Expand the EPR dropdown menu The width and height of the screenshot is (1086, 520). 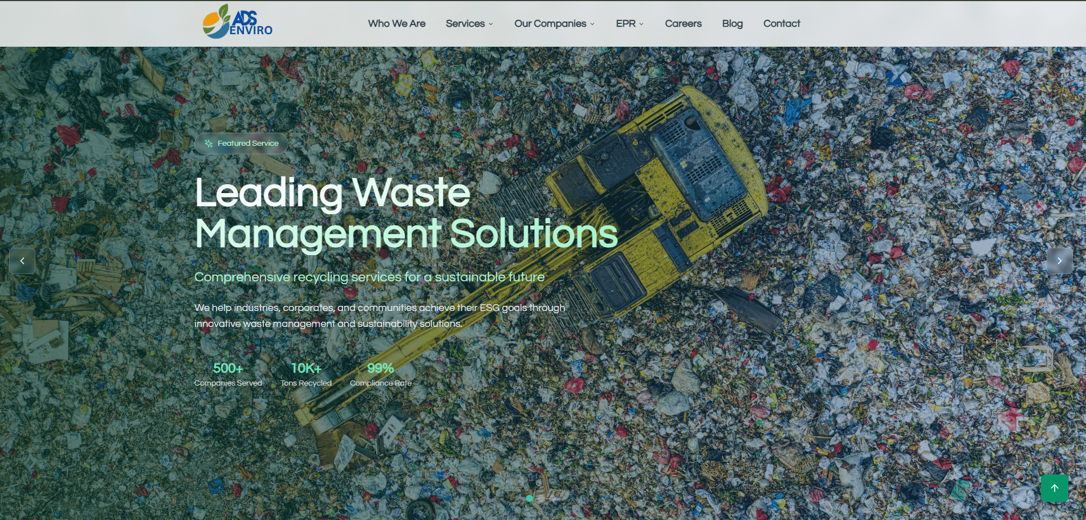click(629, 23)
